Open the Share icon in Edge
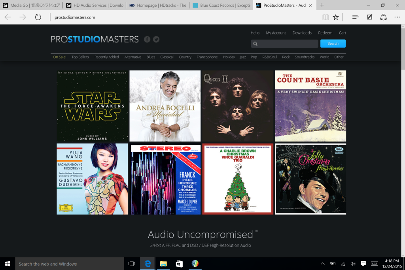 pyautogui.click(x=383, y=17)
